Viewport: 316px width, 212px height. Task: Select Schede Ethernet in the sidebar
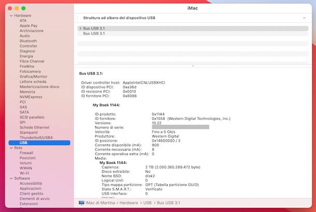pyautogui.click(x=35, y=127)
